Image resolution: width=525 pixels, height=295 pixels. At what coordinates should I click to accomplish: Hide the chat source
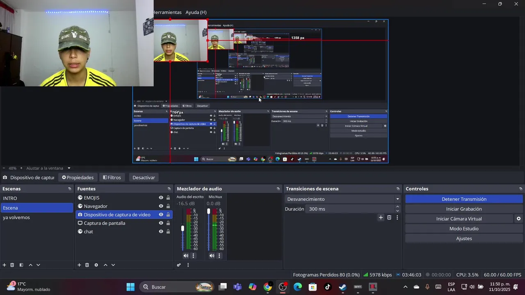click(x=161, y=231)
